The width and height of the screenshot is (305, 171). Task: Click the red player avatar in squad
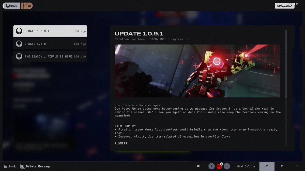pos(219,166)
